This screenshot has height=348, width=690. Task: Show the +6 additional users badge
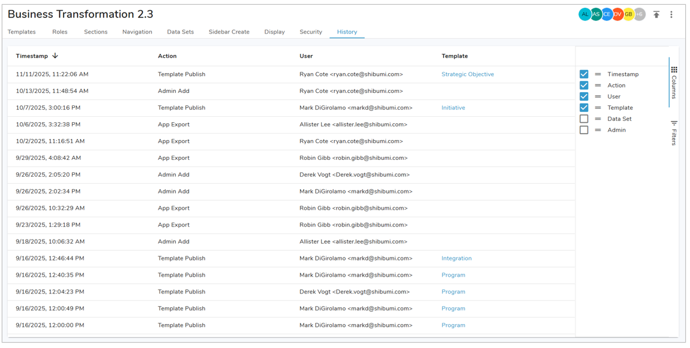pos(640,14)
